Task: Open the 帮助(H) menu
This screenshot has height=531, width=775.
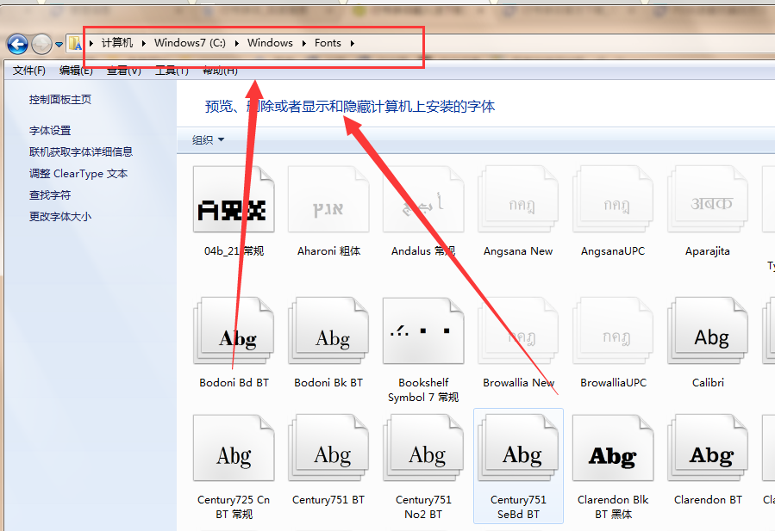Action: (220, 71)
